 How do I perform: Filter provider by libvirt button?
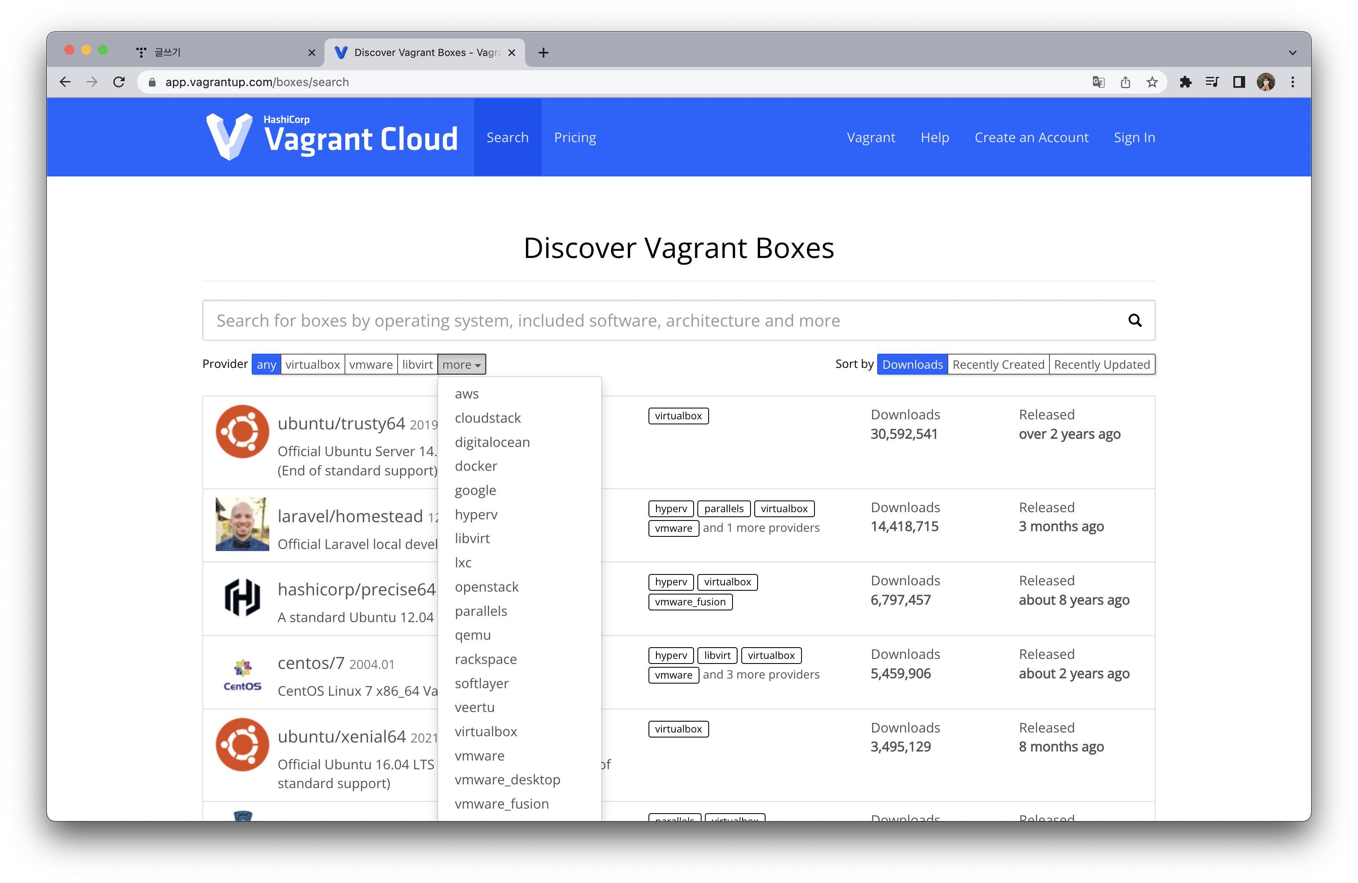(417, 365)
